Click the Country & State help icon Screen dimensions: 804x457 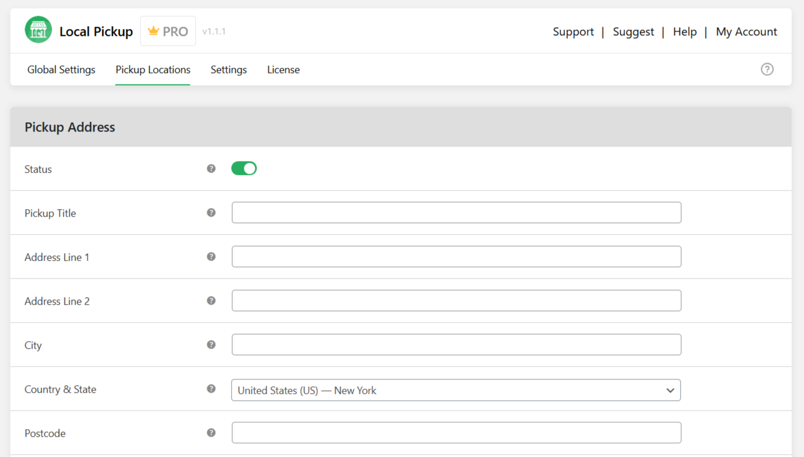(x=211, y=389)
